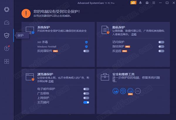Click the 安全和维修工具 heading
Image resolution: width=176 pixels, height=120 pixels.
click(123, 74)
